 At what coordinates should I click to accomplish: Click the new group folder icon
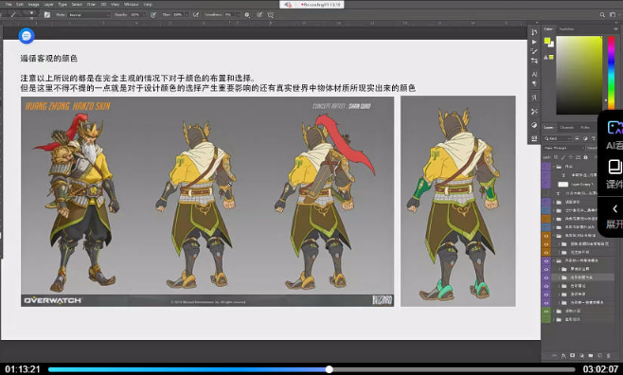pyautogui.click(x=591, y=355)
